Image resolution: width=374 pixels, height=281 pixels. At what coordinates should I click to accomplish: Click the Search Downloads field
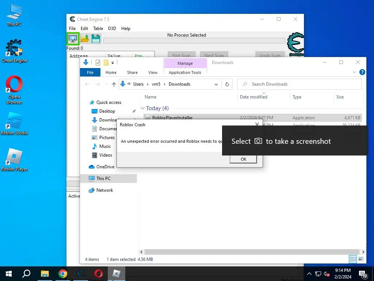[x=299, y=84]
